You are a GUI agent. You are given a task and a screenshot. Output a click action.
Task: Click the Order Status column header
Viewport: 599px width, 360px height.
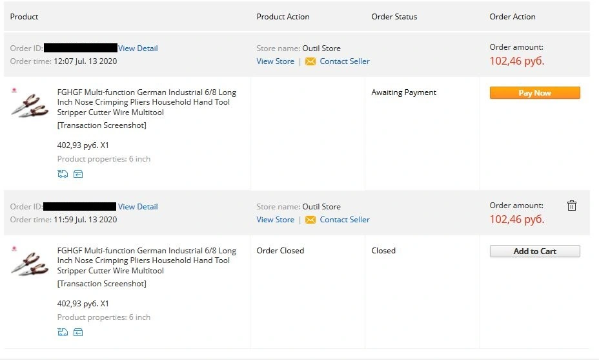coord(394,17)
